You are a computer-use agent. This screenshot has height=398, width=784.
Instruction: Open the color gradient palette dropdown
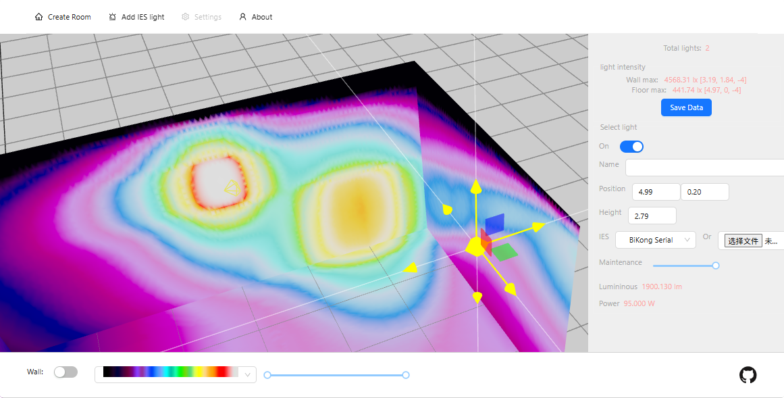[x=176, y=374]
